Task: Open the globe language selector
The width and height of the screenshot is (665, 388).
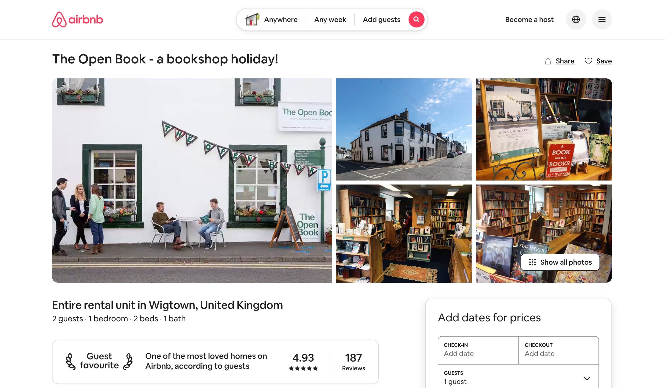Action: [x=576, y=19]
